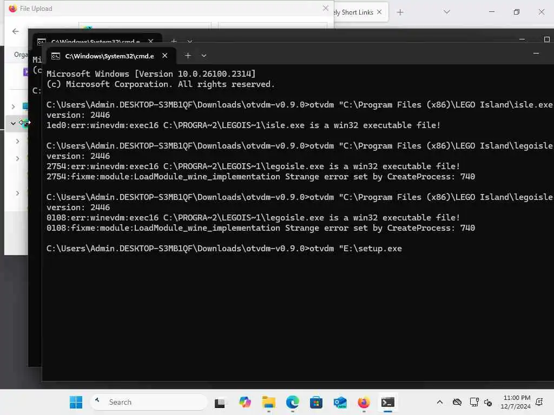Click the OneDrive cloud tray icon
This screenshot has width=554, height=415.
pyautogui.click(x=457, y=402)
